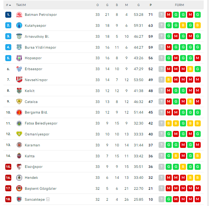Screen dimensions: 209x206
Task: Open Hopaspor's purple club badge
Action: click(19, 58)
